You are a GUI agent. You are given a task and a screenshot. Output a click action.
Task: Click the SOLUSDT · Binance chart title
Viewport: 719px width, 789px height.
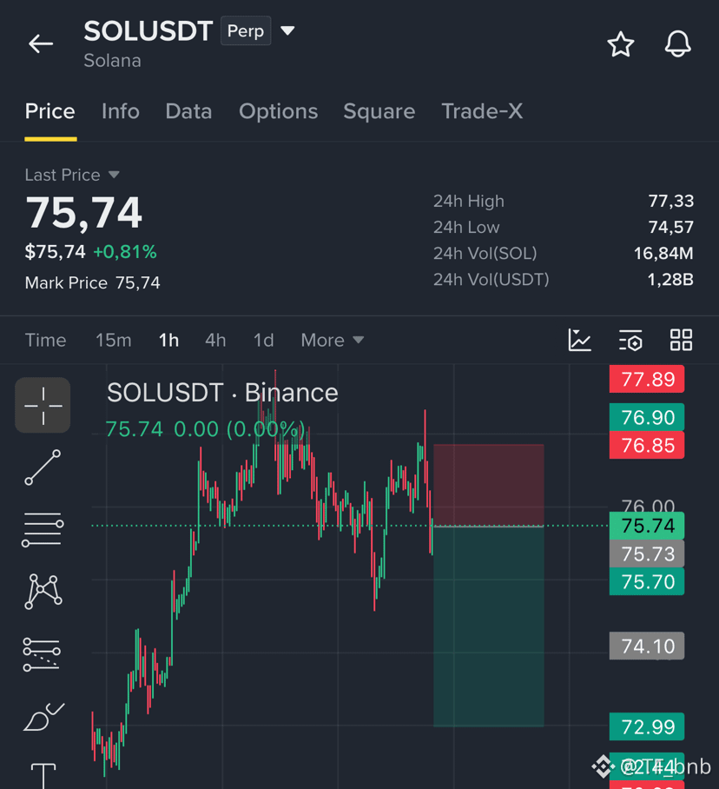(222, 393)
